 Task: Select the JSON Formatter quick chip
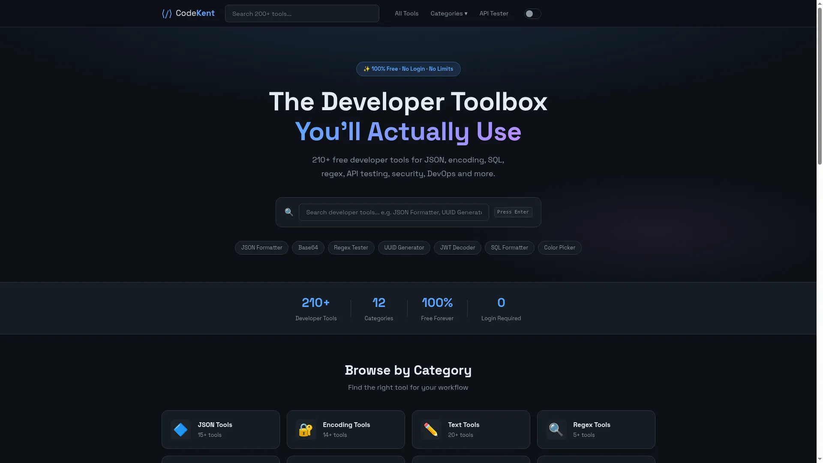(261, 248)
